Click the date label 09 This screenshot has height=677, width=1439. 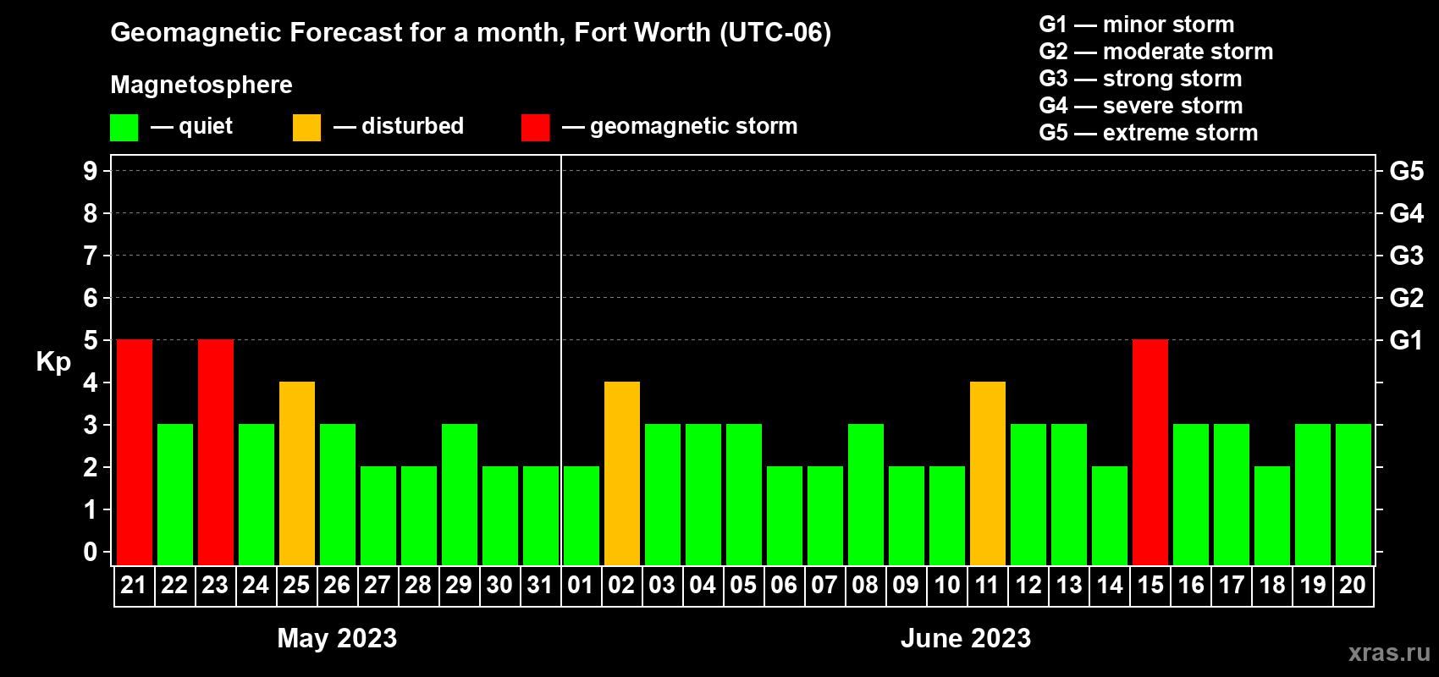tap(906, 585)
